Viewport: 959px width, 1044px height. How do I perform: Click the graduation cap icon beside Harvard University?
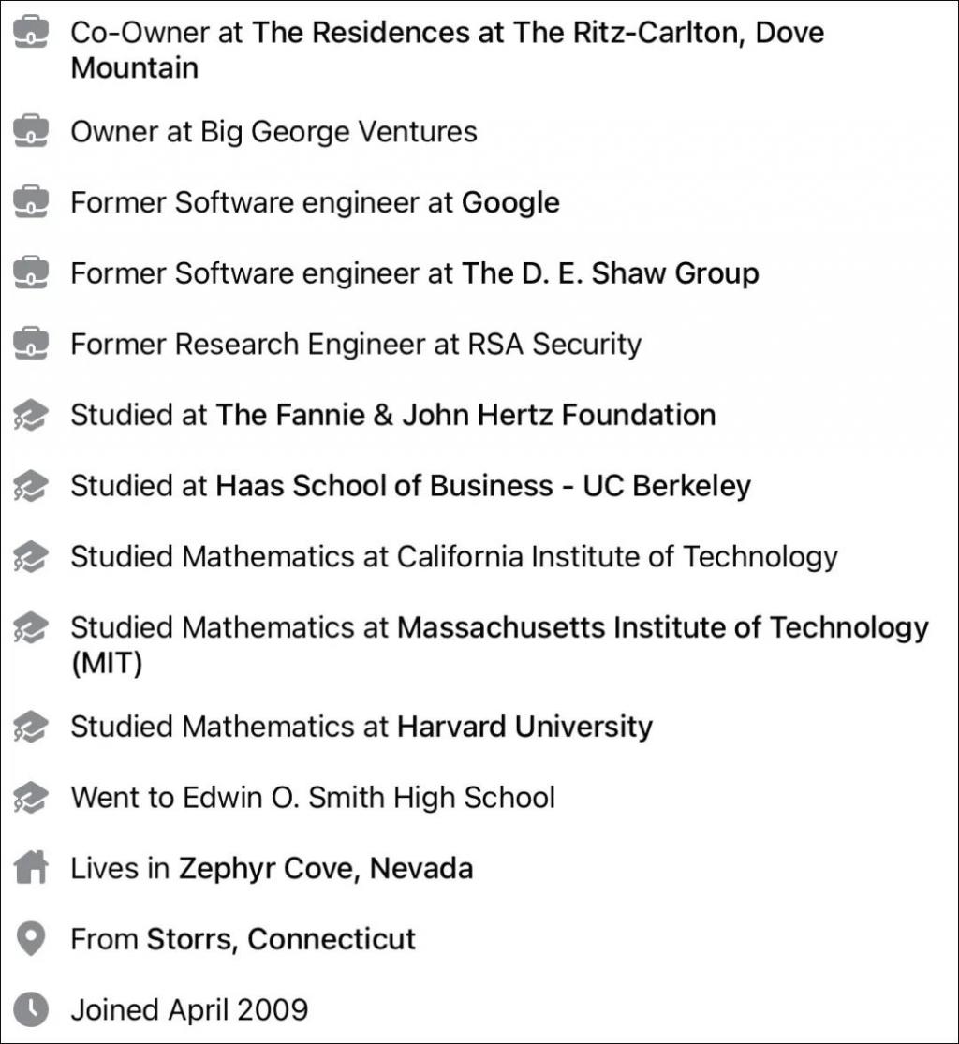click(31, 727)
